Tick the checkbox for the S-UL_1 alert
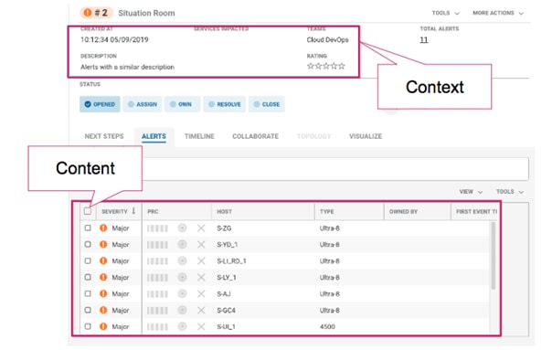 (88, 327)
